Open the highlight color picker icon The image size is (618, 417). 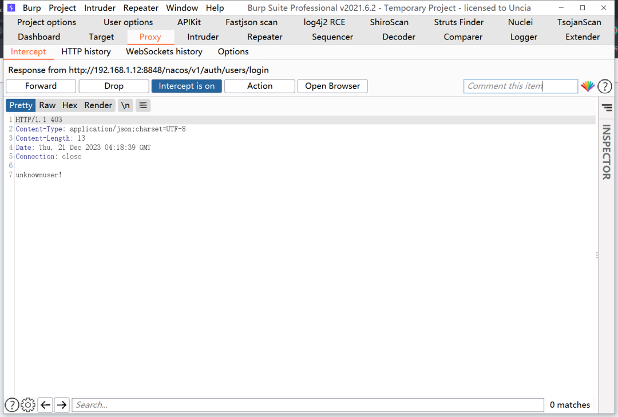tap(588, 86)
